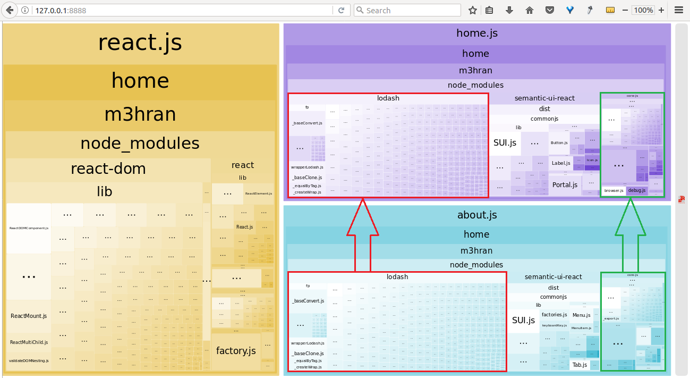Select ReactMount.js cell
The image size is (690, 378).
click(x=29, y=316)
